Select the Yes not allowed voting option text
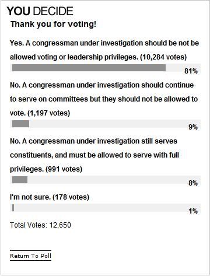 click(x=104, y=50)
